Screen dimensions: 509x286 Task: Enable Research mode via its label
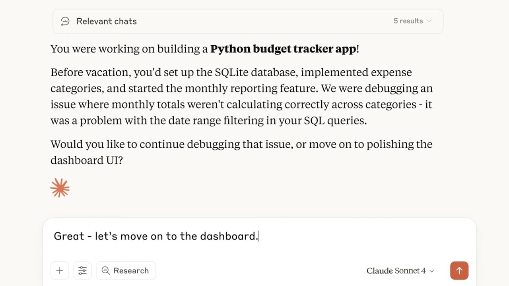pos(131,271)
